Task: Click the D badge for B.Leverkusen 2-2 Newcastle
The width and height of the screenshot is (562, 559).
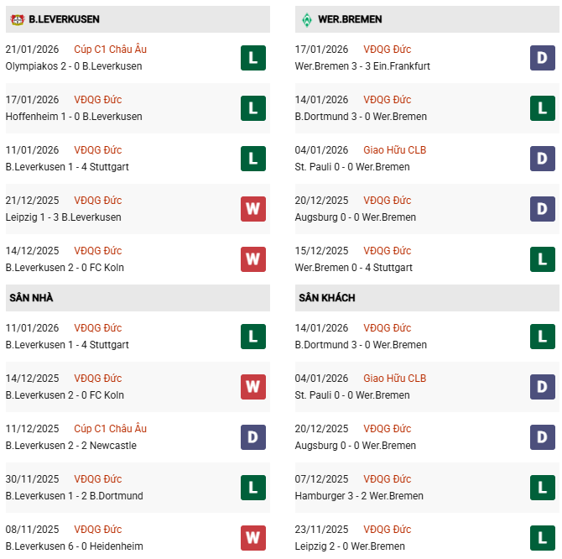Action: tap(252, 436)
